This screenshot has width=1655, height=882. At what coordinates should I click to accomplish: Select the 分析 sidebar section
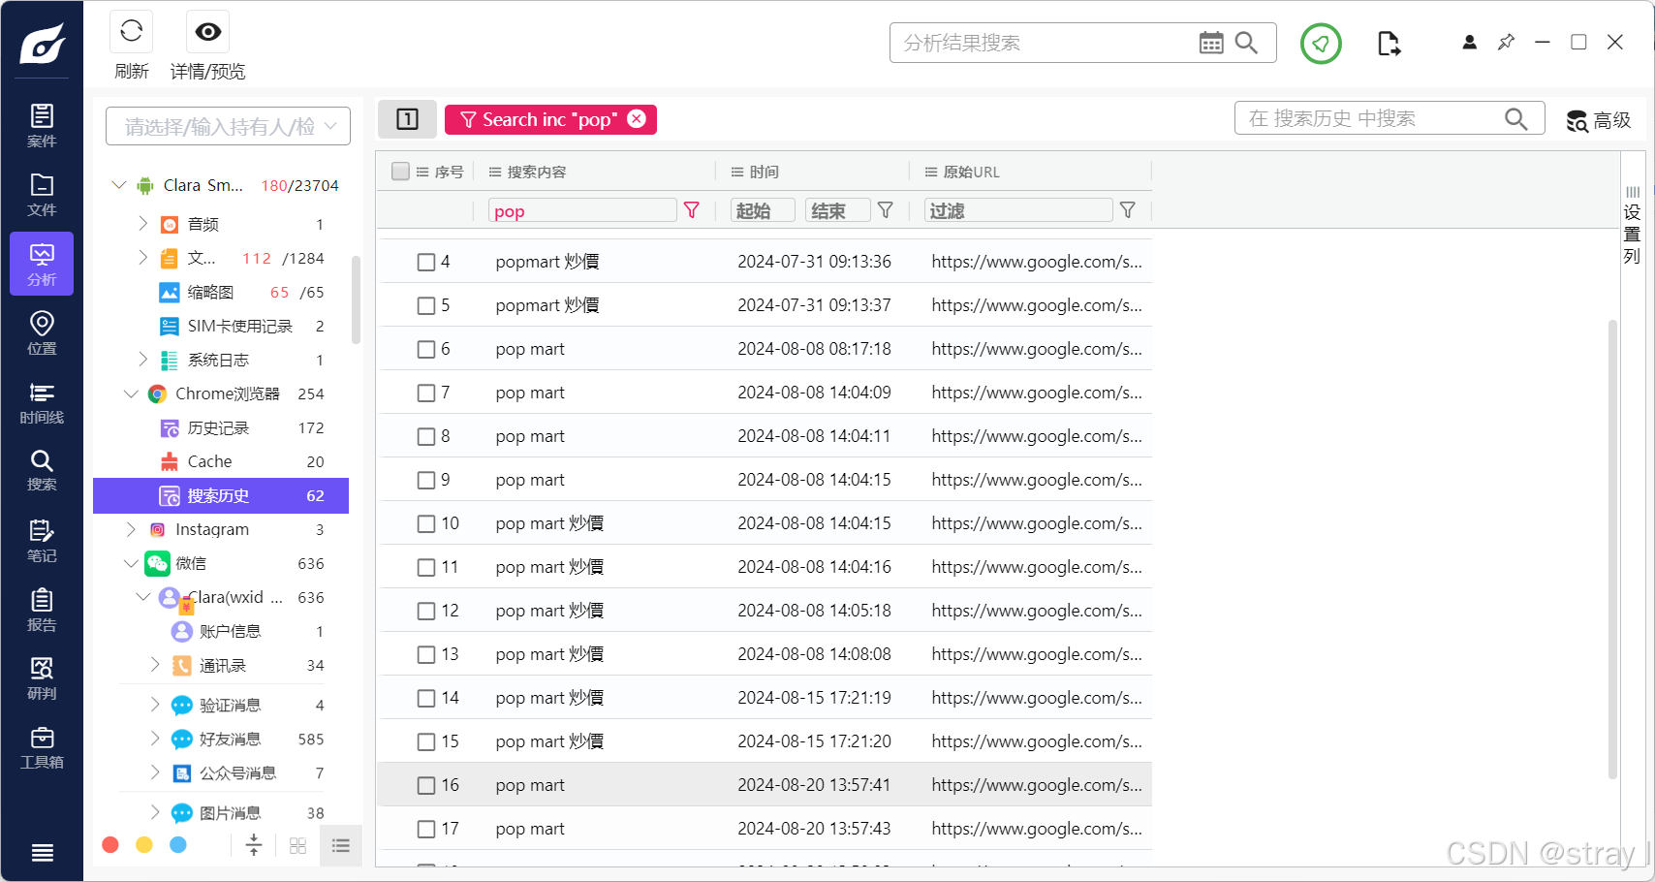[x=42, y=264]
